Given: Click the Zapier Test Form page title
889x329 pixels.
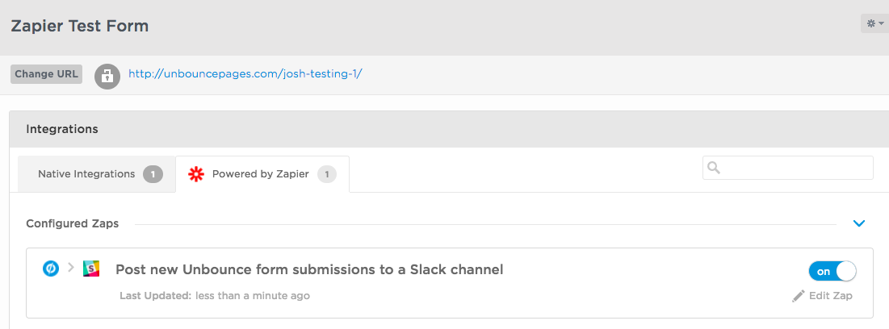Looking at the screenshot, I should point(80,26).
